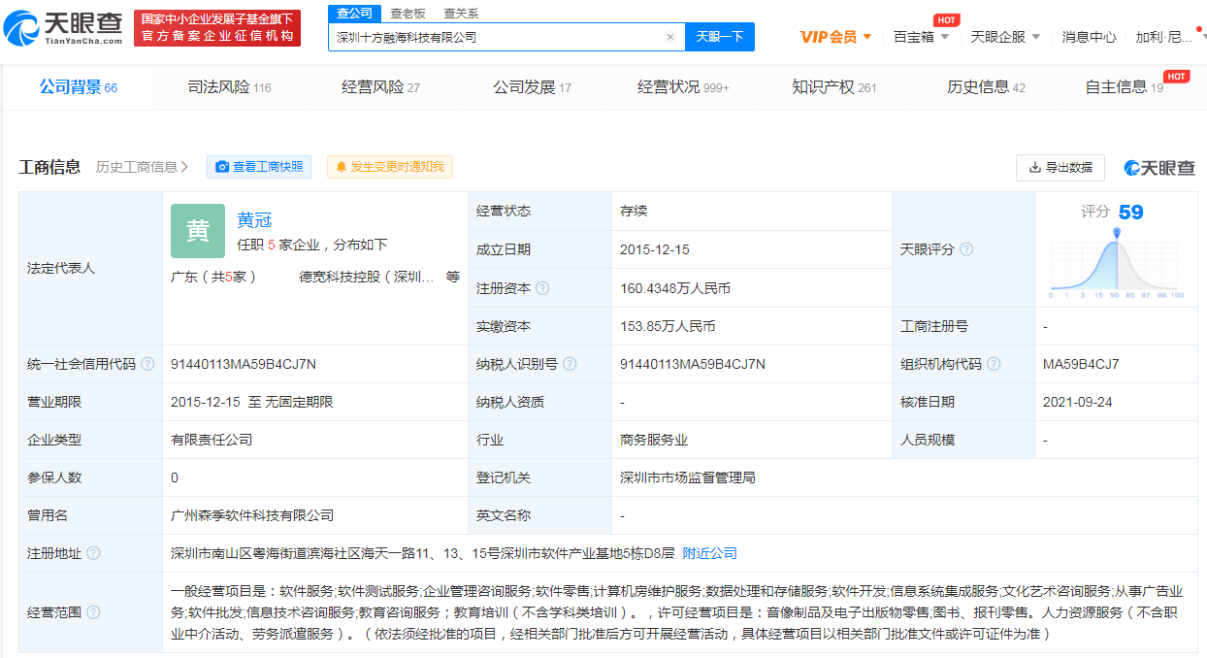This screenshot has width=1207, height=658.
Task: Select the 查关系 search tab
Action: click(461, 14)
